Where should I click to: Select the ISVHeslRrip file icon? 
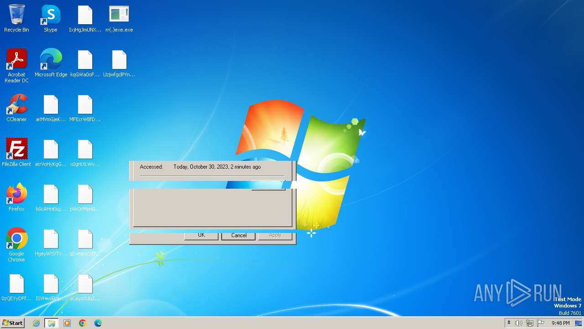pyautogui.click(x=51, y=288)
